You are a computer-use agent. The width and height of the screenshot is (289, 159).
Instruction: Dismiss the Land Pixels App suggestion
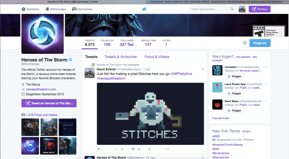266,84
